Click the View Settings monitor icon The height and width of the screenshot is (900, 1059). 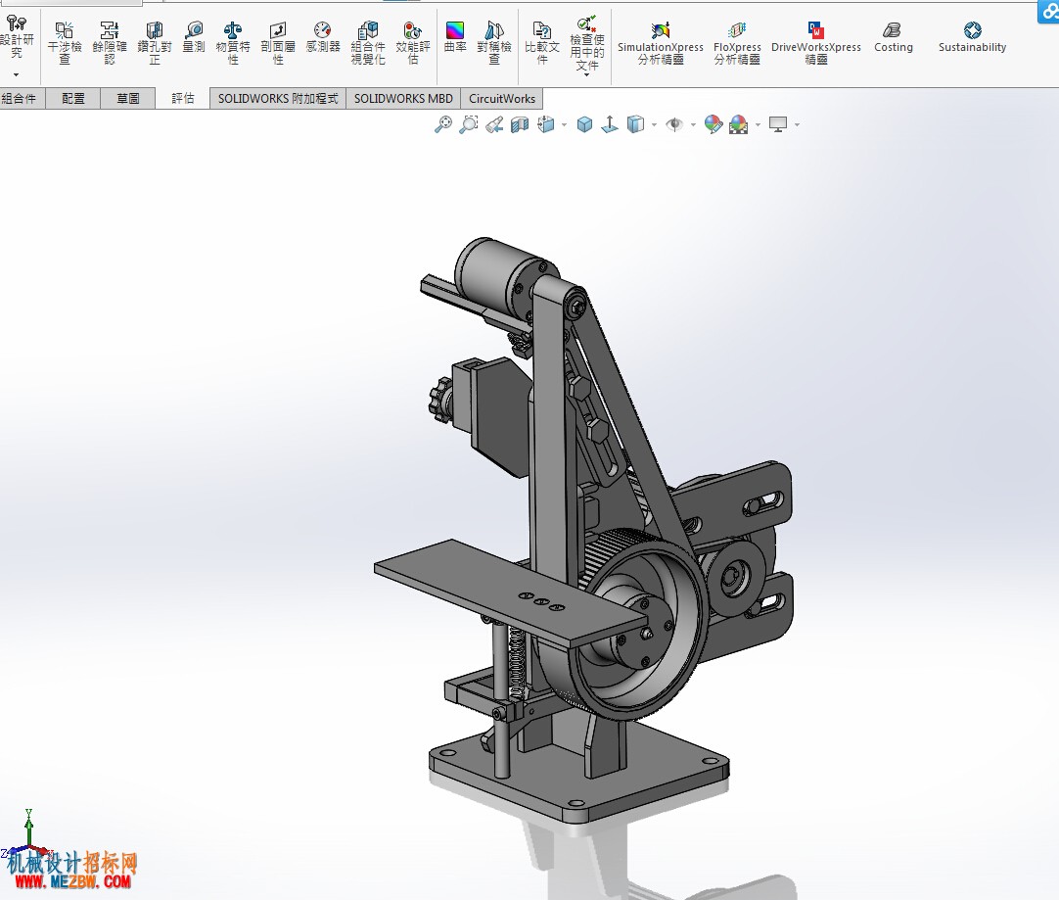[779, 124]
